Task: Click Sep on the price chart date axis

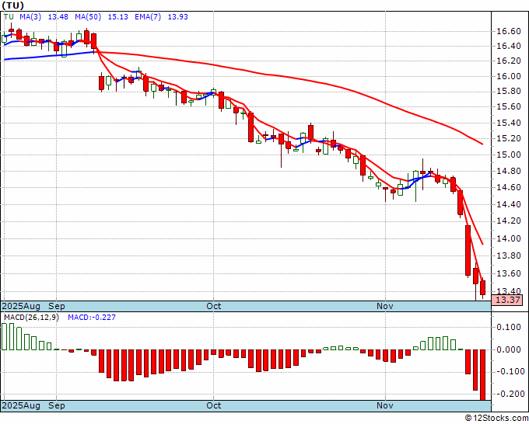Action: click(57, 306)
